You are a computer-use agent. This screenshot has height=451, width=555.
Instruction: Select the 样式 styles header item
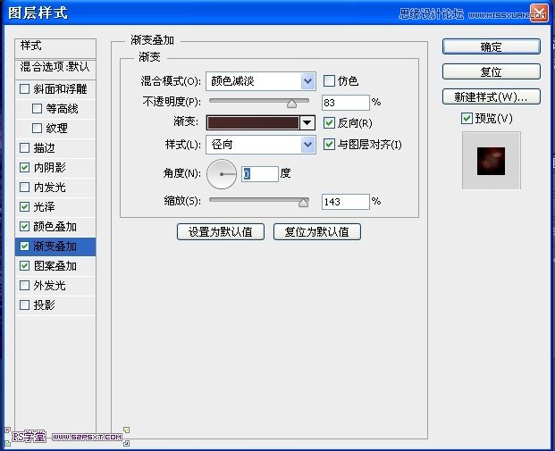[x=55, y=48]
